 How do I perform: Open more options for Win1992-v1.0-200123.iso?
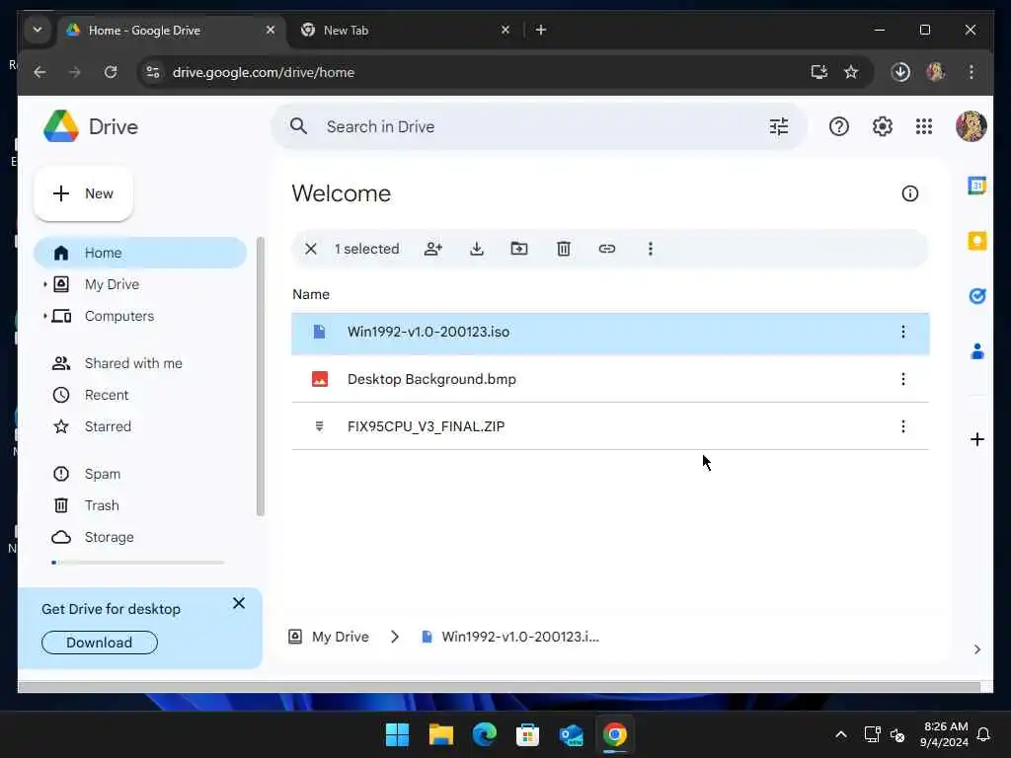click(902, 332)
